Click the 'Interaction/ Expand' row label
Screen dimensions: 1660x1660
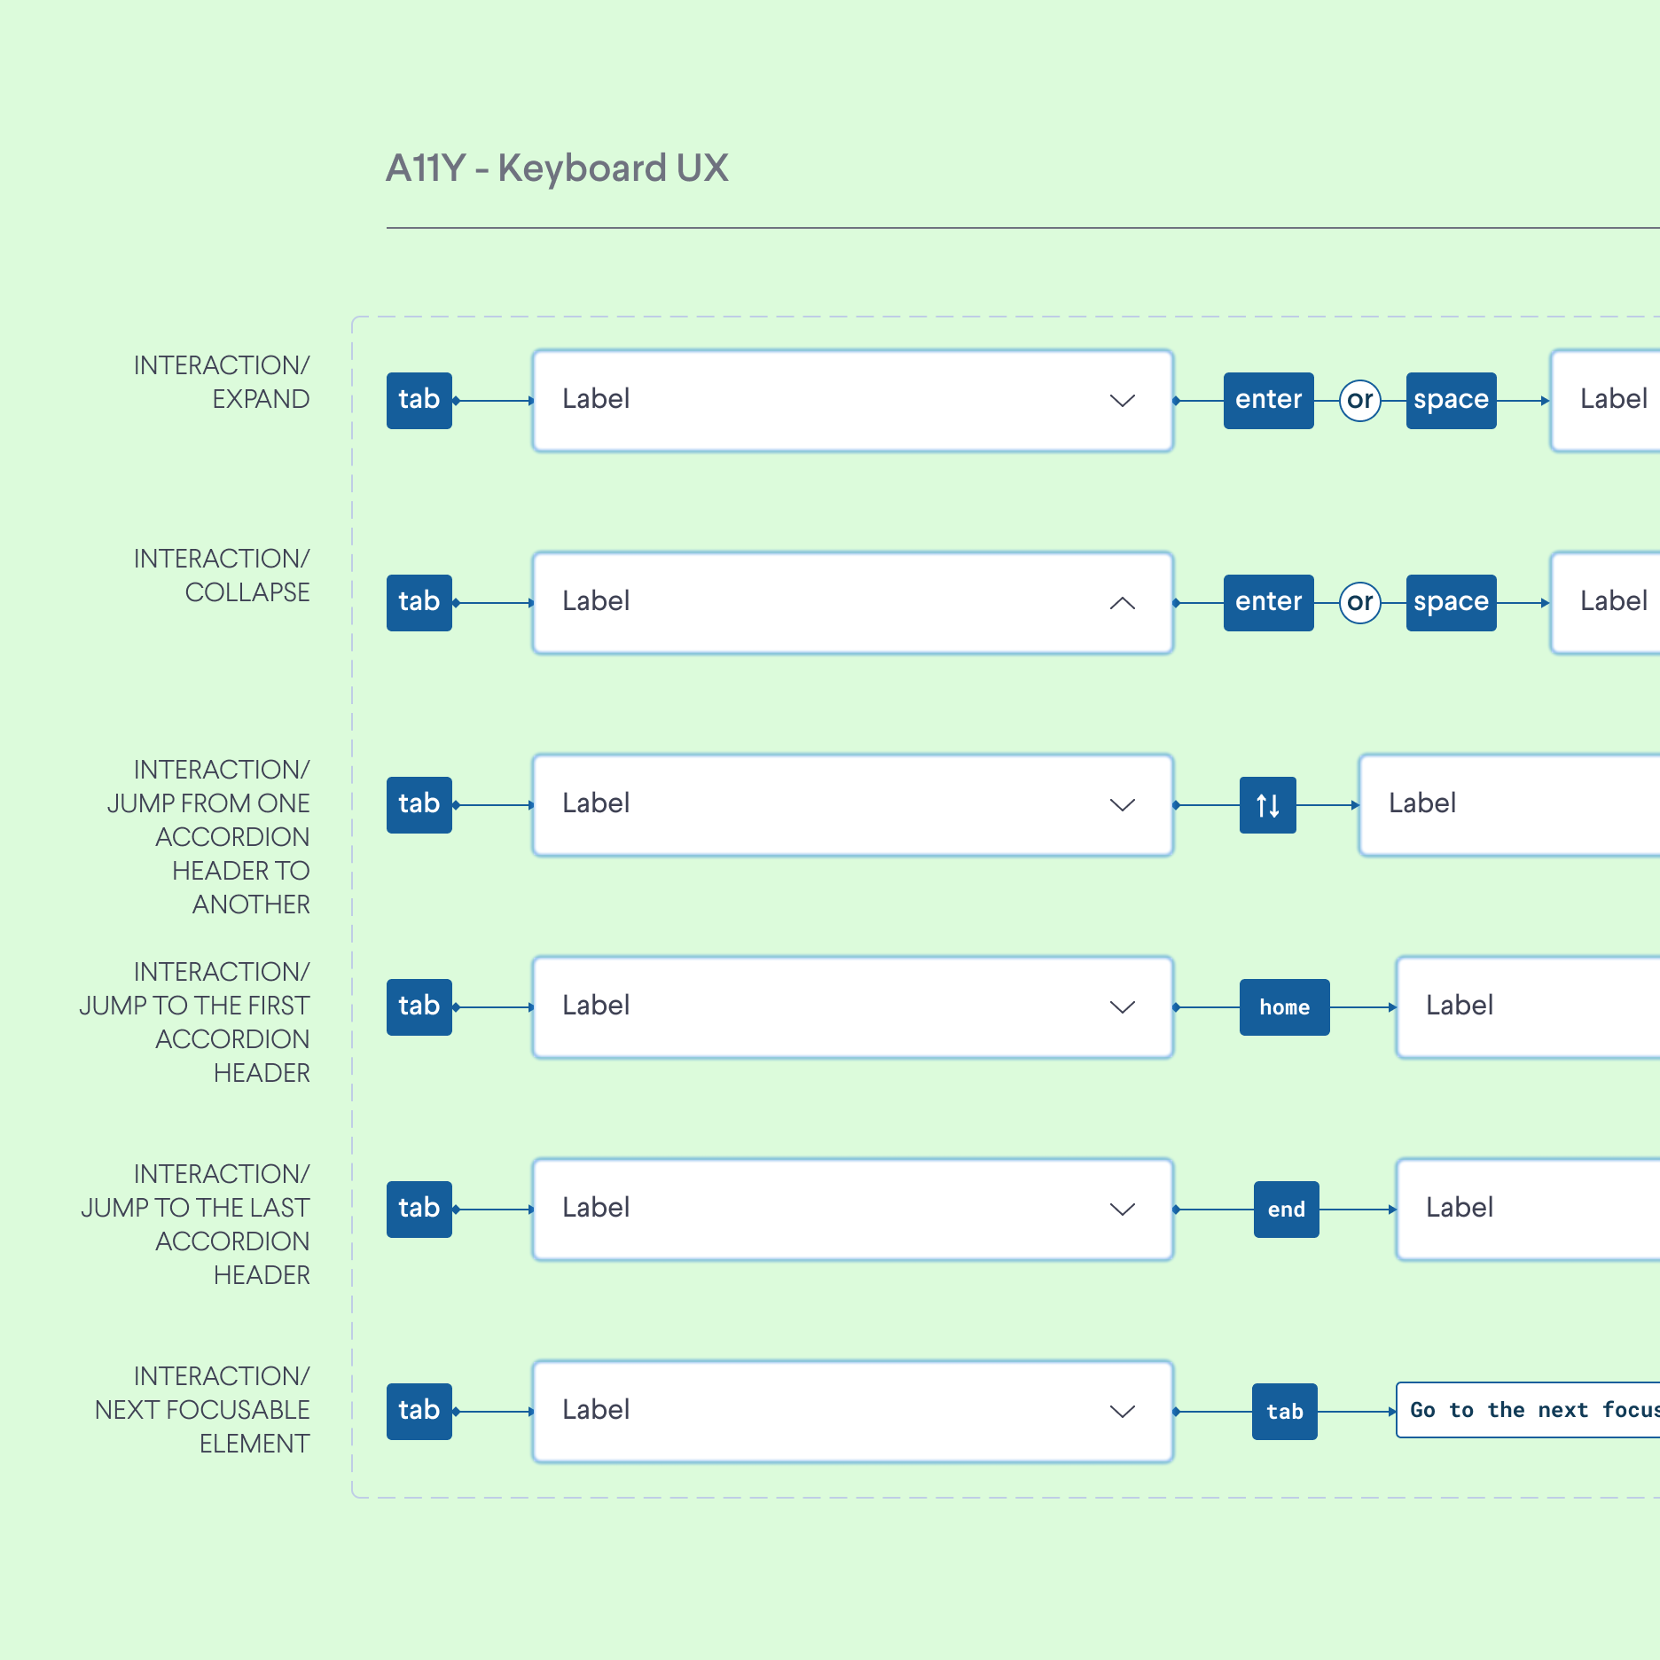222,382
